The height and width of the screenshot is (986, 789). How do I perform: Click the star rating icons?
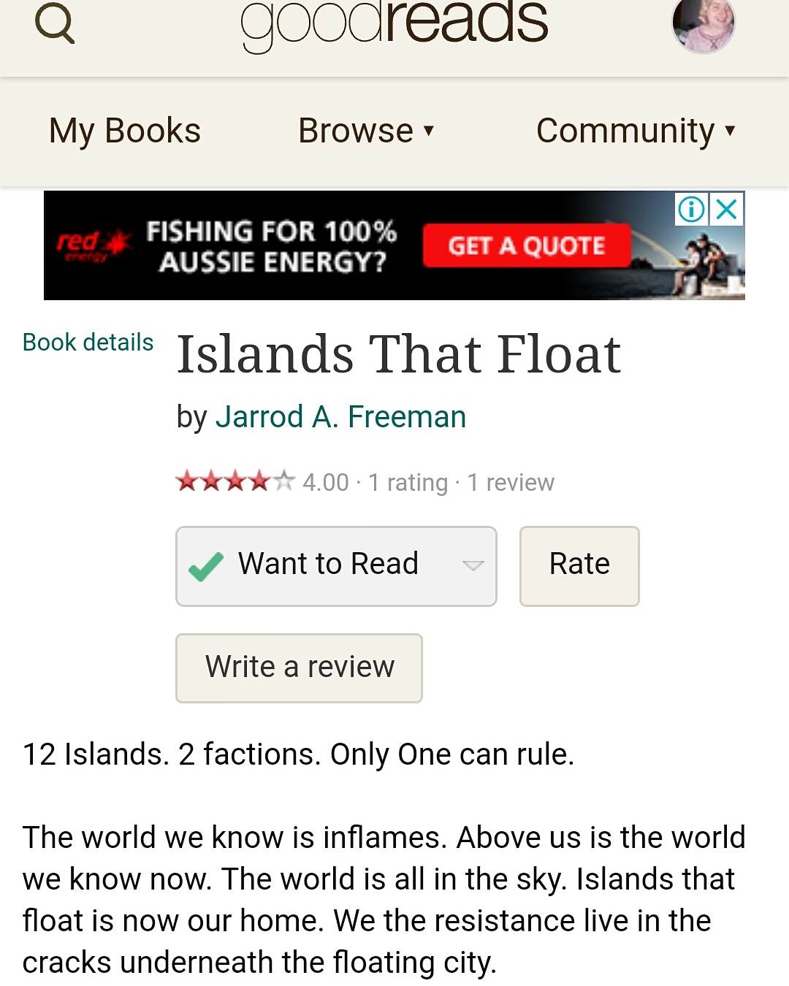235,482
